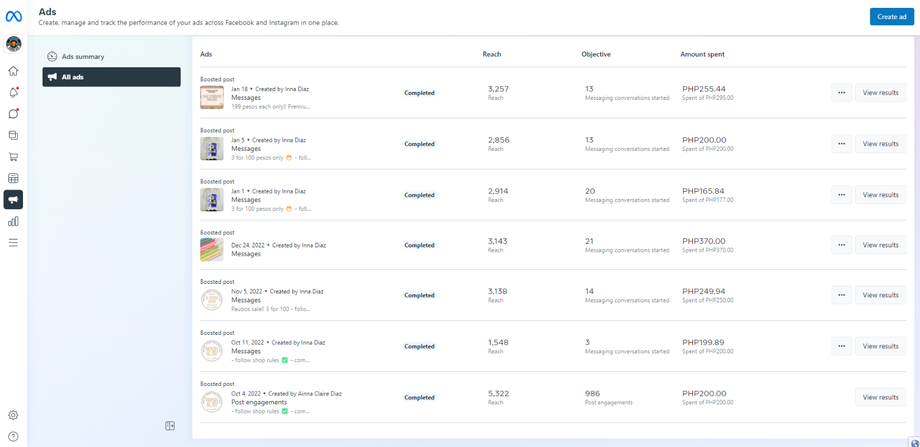Open the Home icon in sidebar

click(x=13, y=71)
